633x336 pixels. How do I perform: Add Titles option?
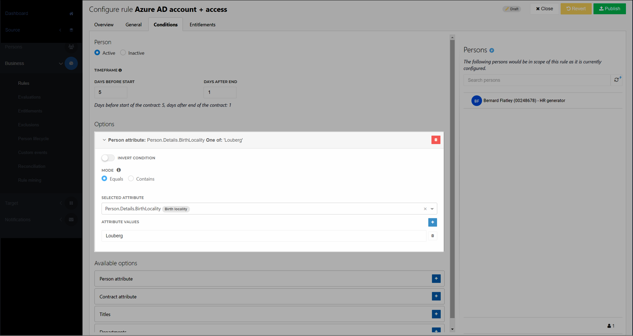tap(436, 314)
